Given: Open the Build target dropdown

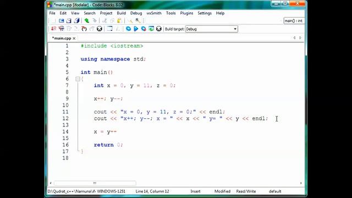Looking at the screenshot, I should click(211, 29).
